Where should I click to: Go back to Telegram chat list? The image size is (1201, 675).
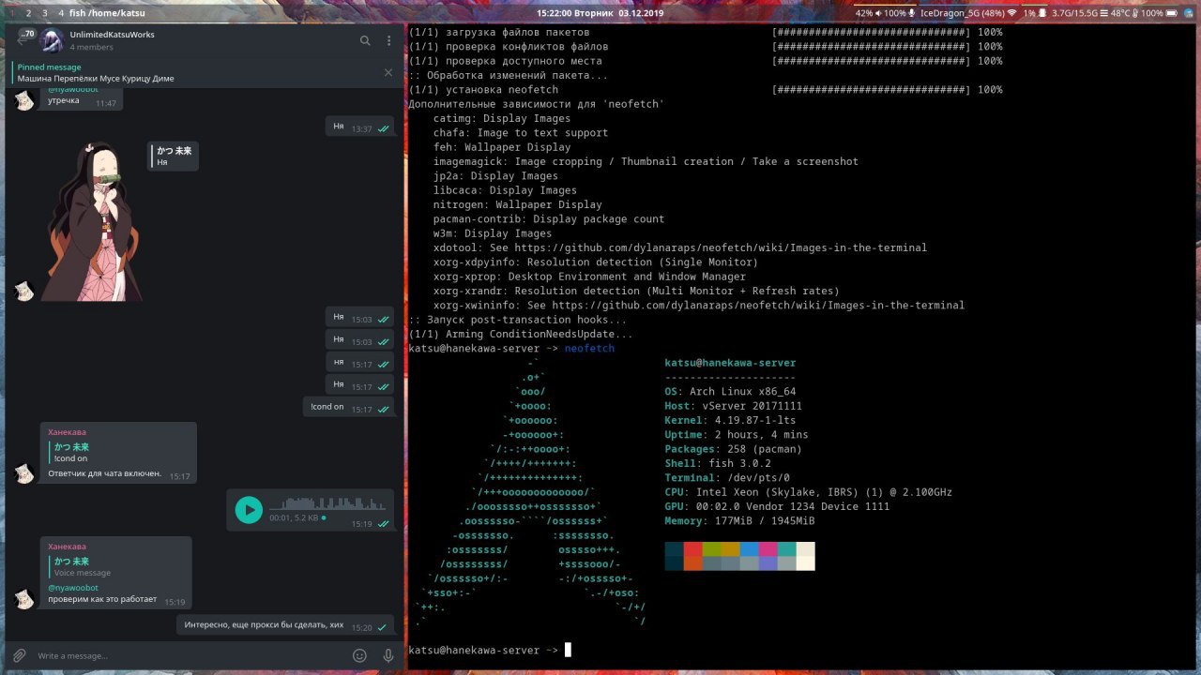[23, 40]
